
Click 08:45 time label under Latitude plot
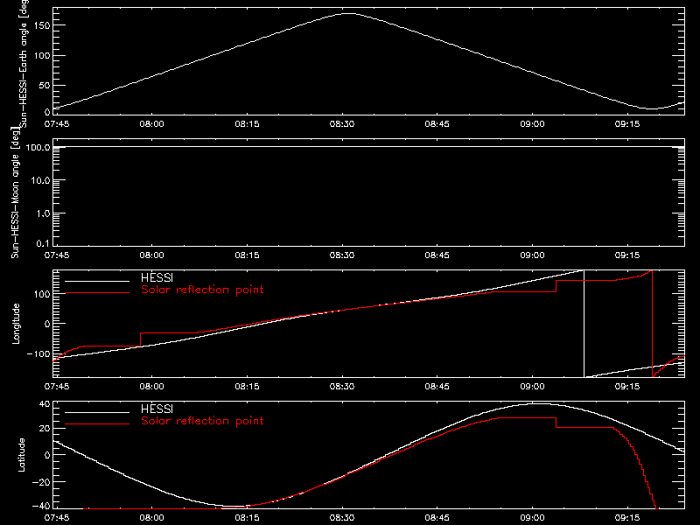[x=437, y=517]
